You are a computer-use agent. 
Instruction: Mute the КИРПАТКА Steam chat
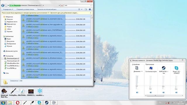pos(164,92)
